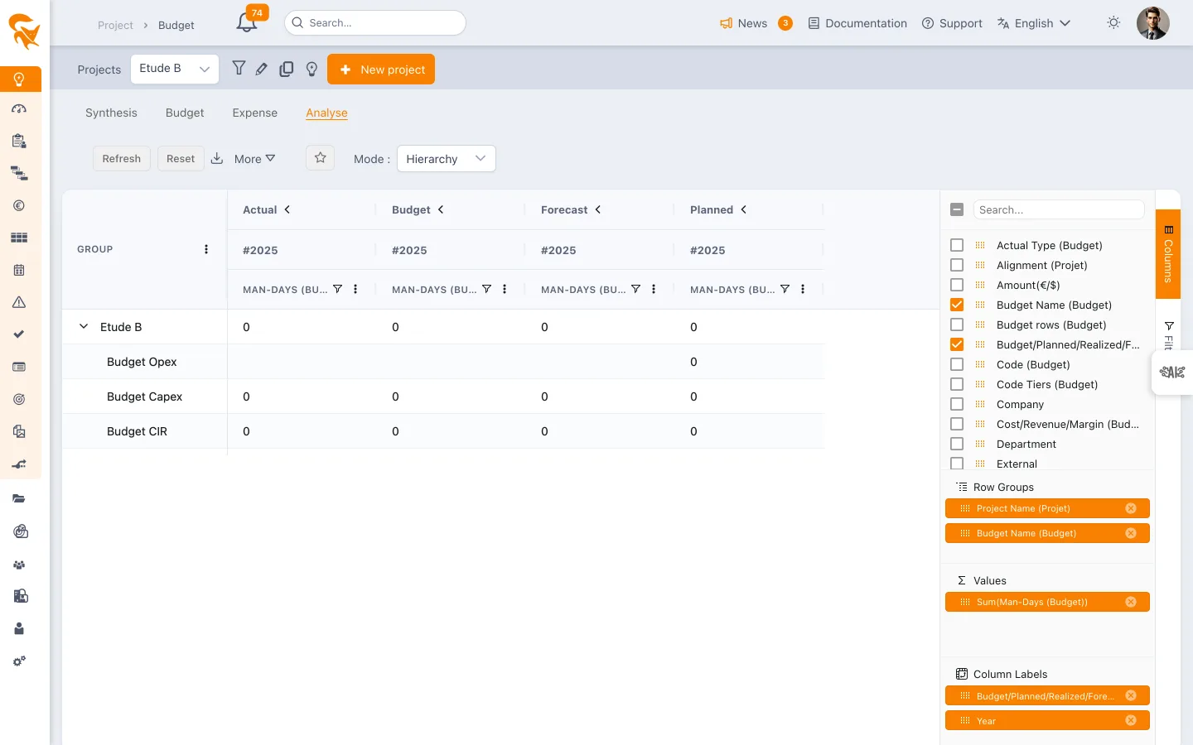Check the Alignment (Projet) column checkbox
The image size is (1193, 745).
coord(957,265)
